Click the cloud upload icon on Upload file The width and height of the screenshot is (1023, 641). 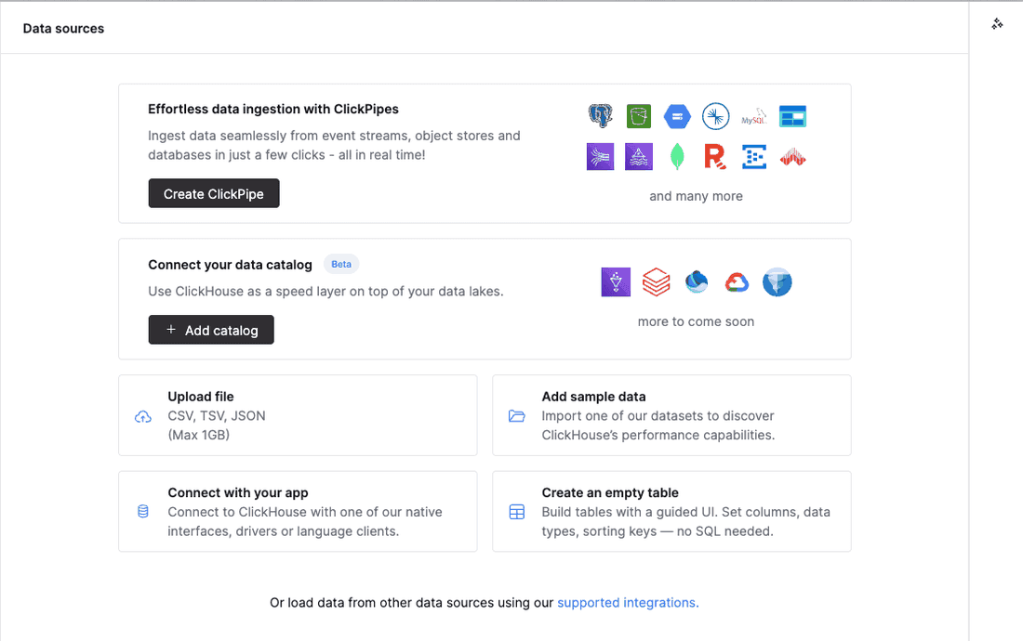143,417
